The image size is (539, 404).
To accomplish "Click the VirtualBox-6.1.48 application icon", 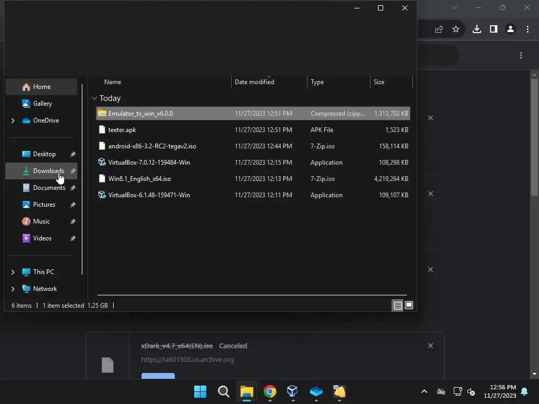I will [102, 195].
